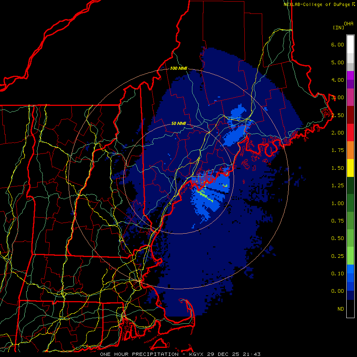Click the 2.50 legend value
This screenshot has height=357, width=357.
click(338, 115)
